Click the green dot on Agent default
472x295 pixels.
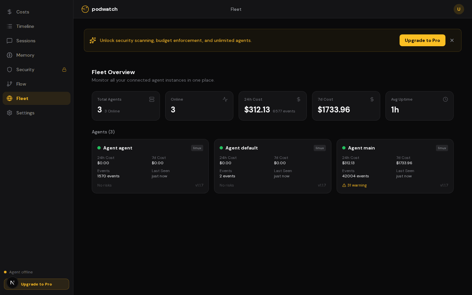(221, 148)
